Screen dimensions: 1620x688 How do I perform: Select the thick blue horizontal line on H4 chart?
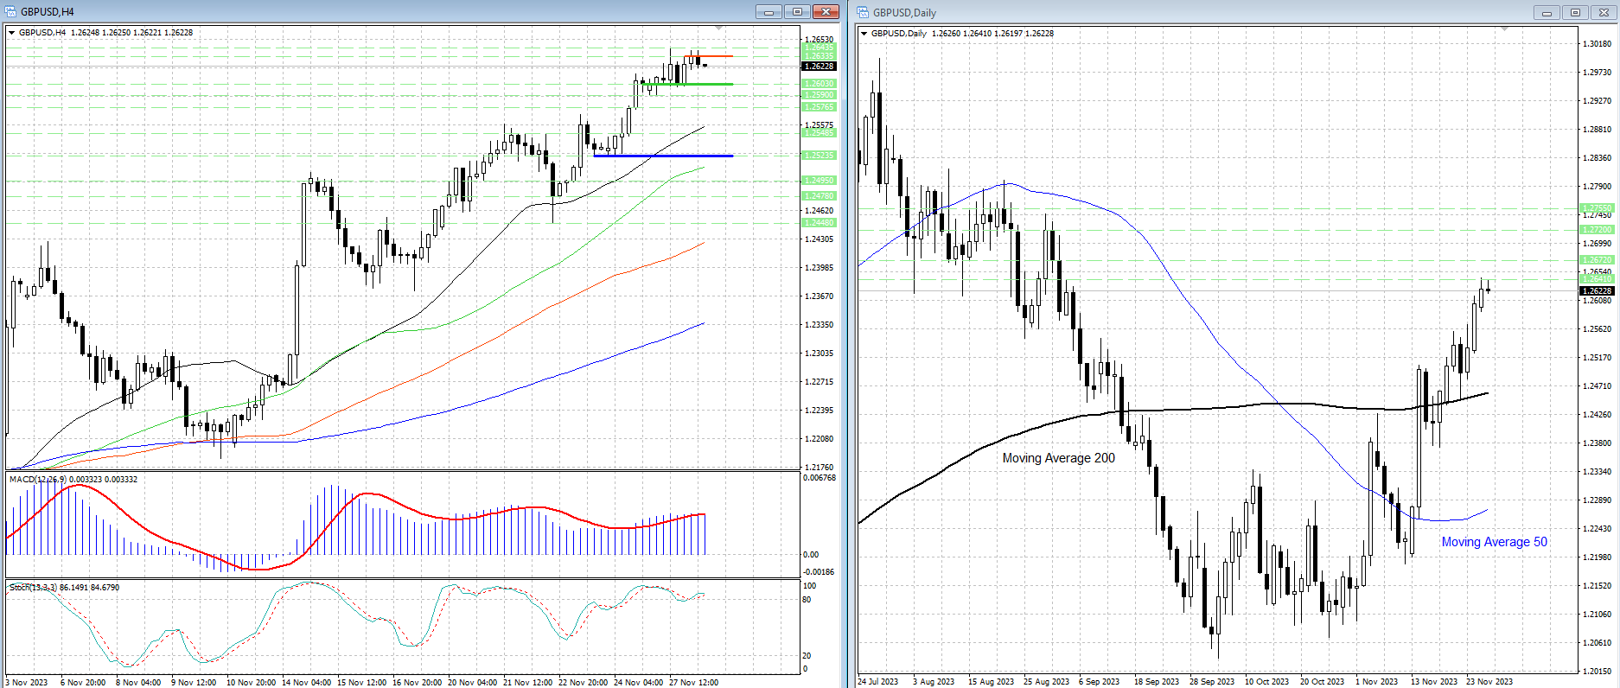[x=664, y=156]
